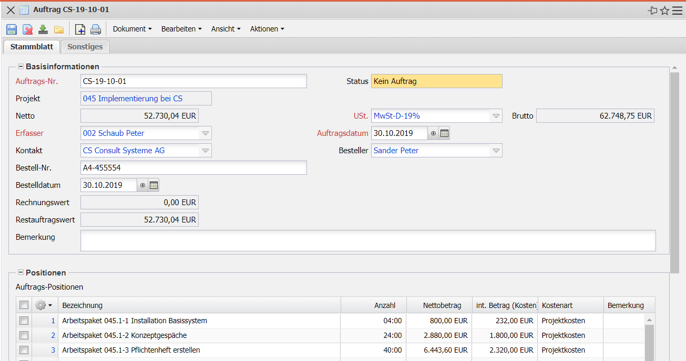
Task: Open the Dokument menu
Action: coord(132,29)
